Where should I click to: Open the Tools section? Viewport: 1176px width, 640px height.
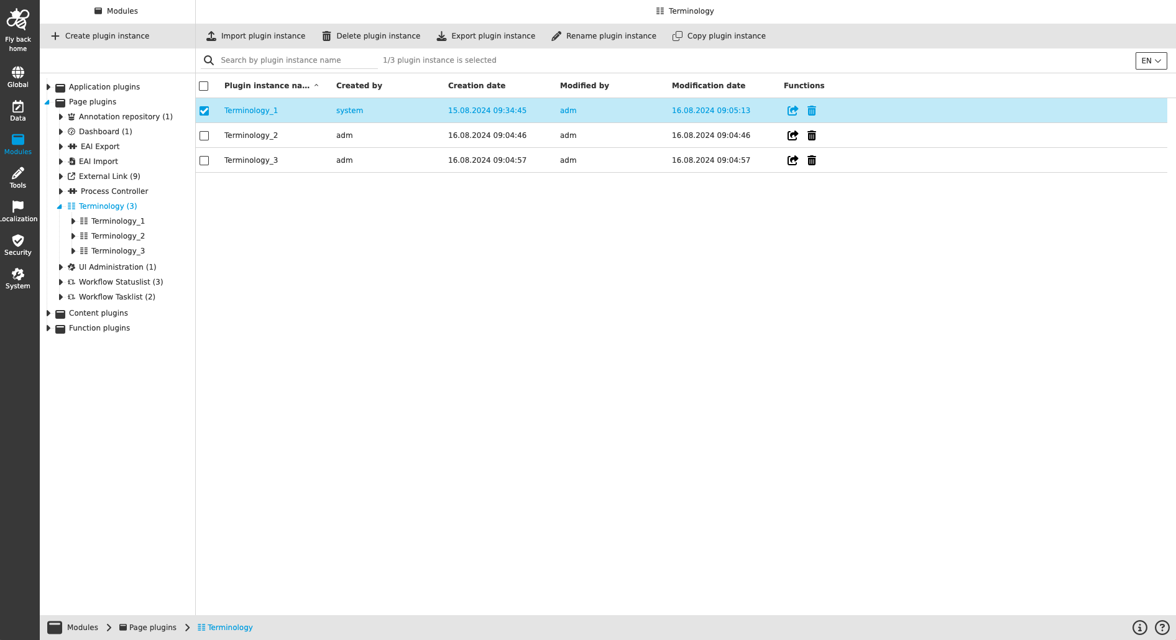17,177
